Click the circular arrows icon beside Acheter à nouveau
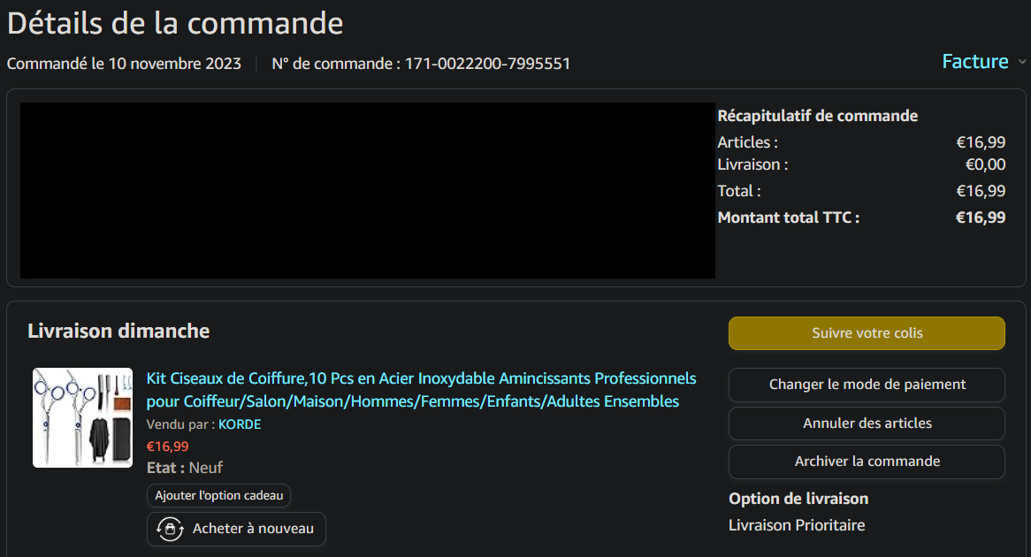The image size is (1031, 557). coord(169,529)
